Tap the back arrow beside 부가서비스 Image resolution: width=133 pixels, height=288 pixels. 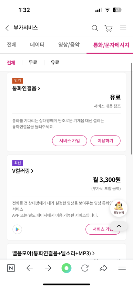[x=7, y=28]
